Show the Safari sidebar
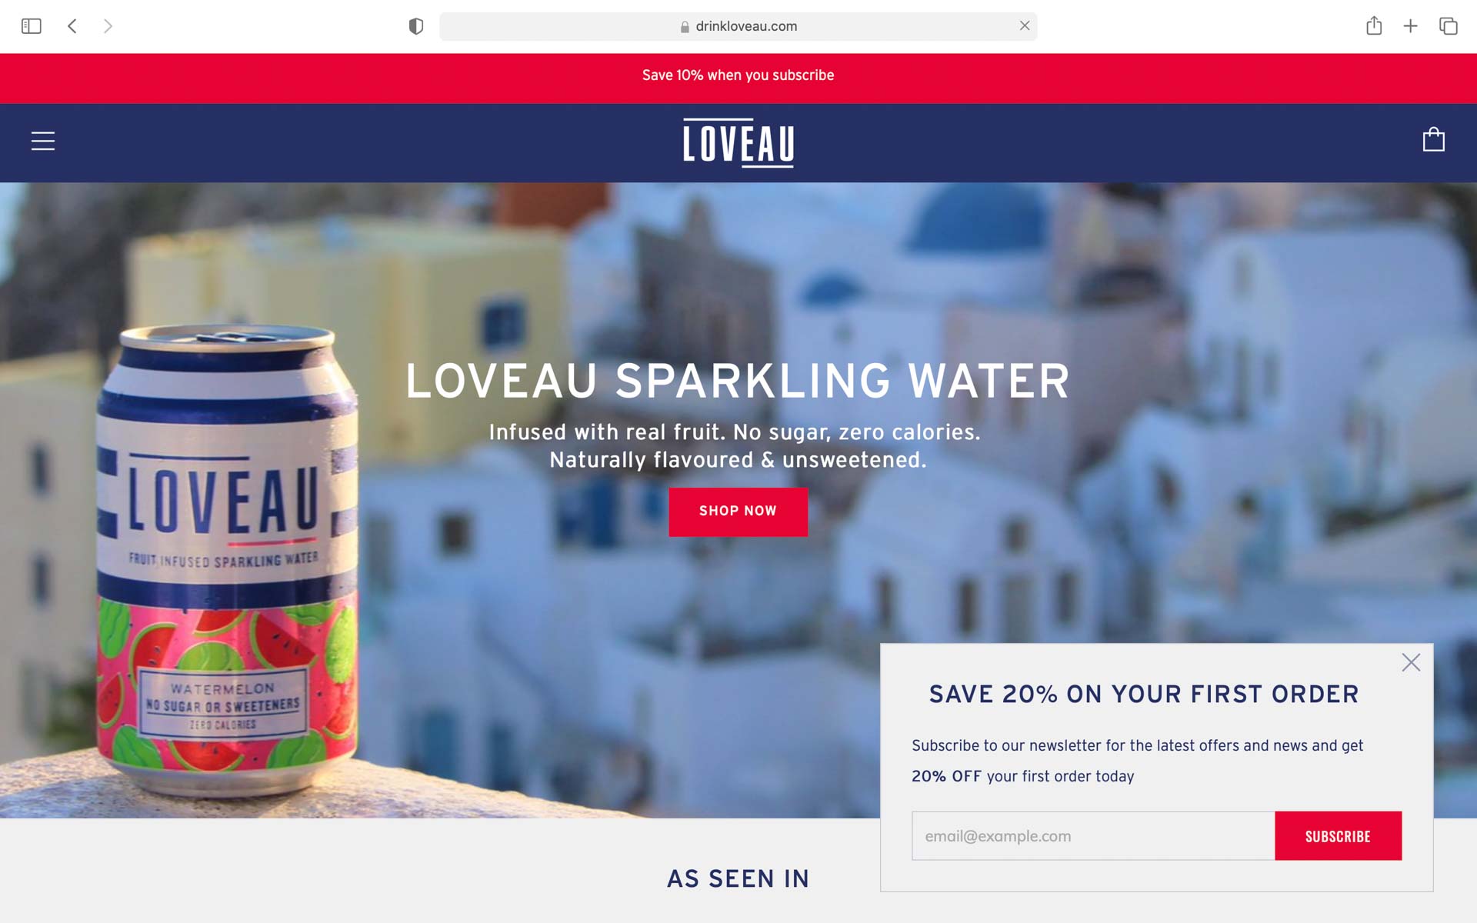Screen dimensions: 1477x923 coord(32,26)
